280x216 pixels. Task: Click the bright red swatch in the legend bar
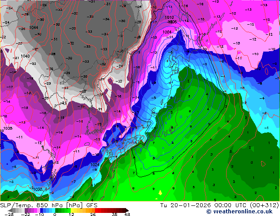coord(96,210)
